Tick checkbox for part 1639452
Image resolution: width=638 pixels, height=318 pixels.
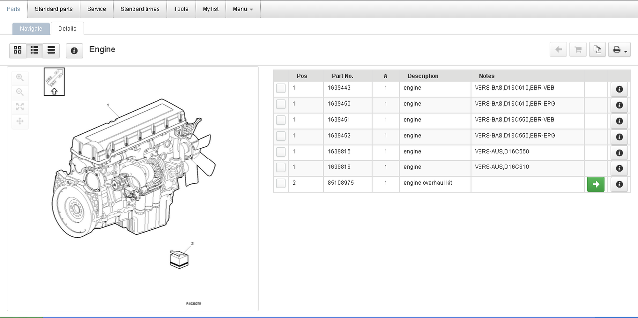[281, 136]
